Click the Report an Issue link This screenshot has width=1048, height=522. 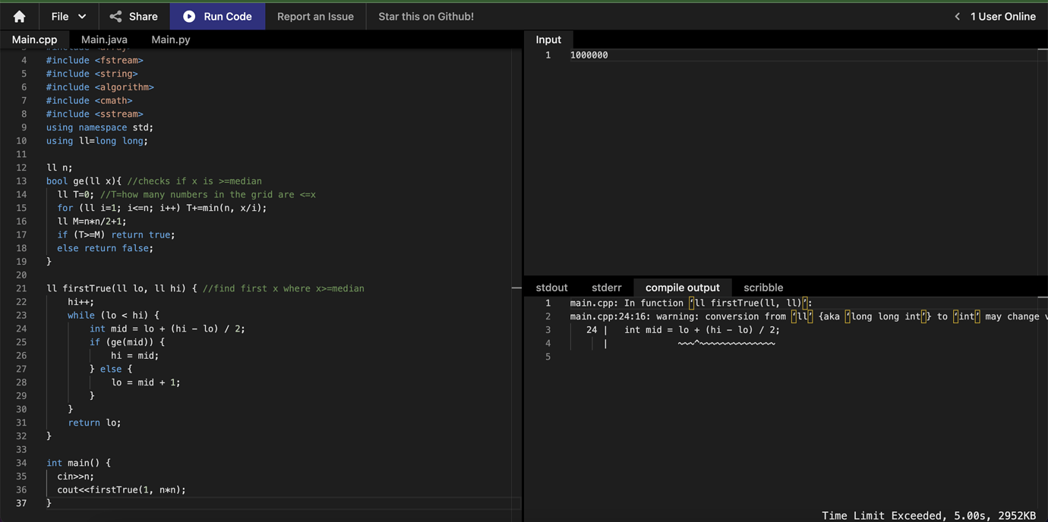coord(315,16)
